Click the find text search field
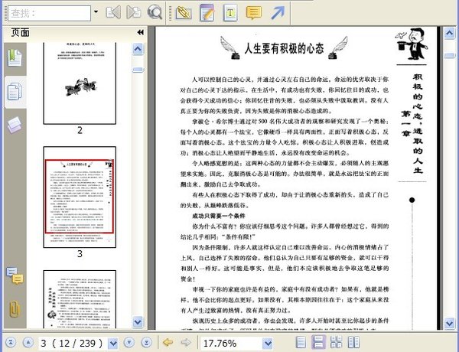This screenshot has height=352, width=459. coord(49,13)
